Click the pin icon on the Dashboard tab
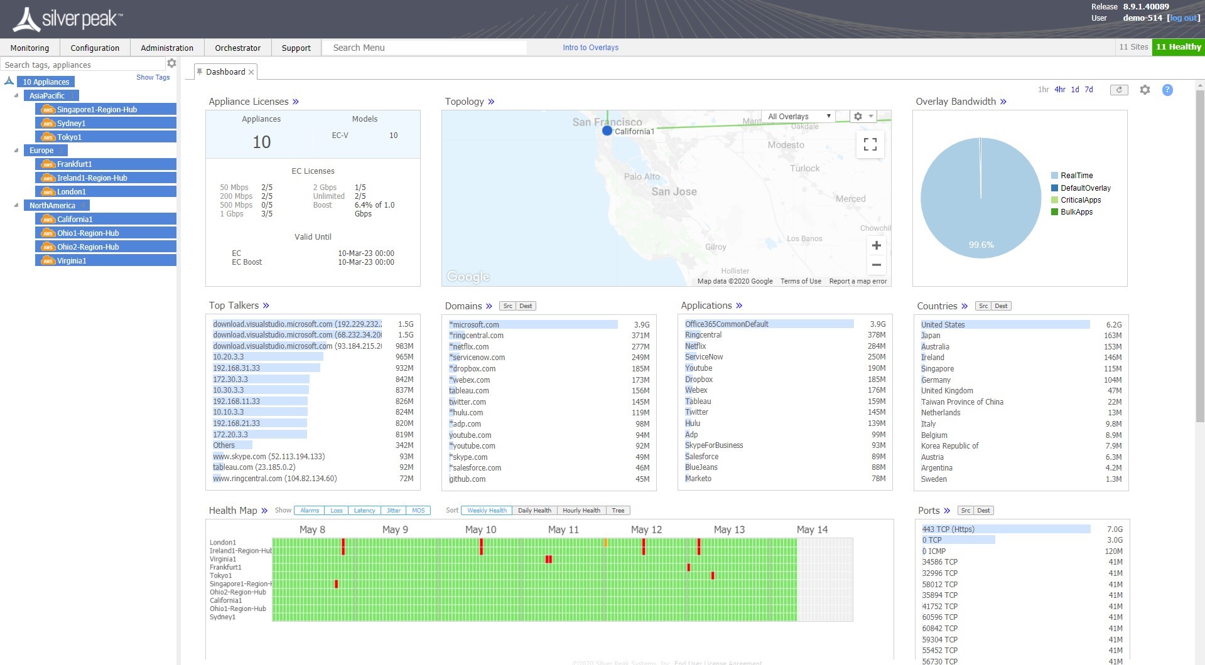This screenshot has height=665, width=1205. [x=200, y=72]
